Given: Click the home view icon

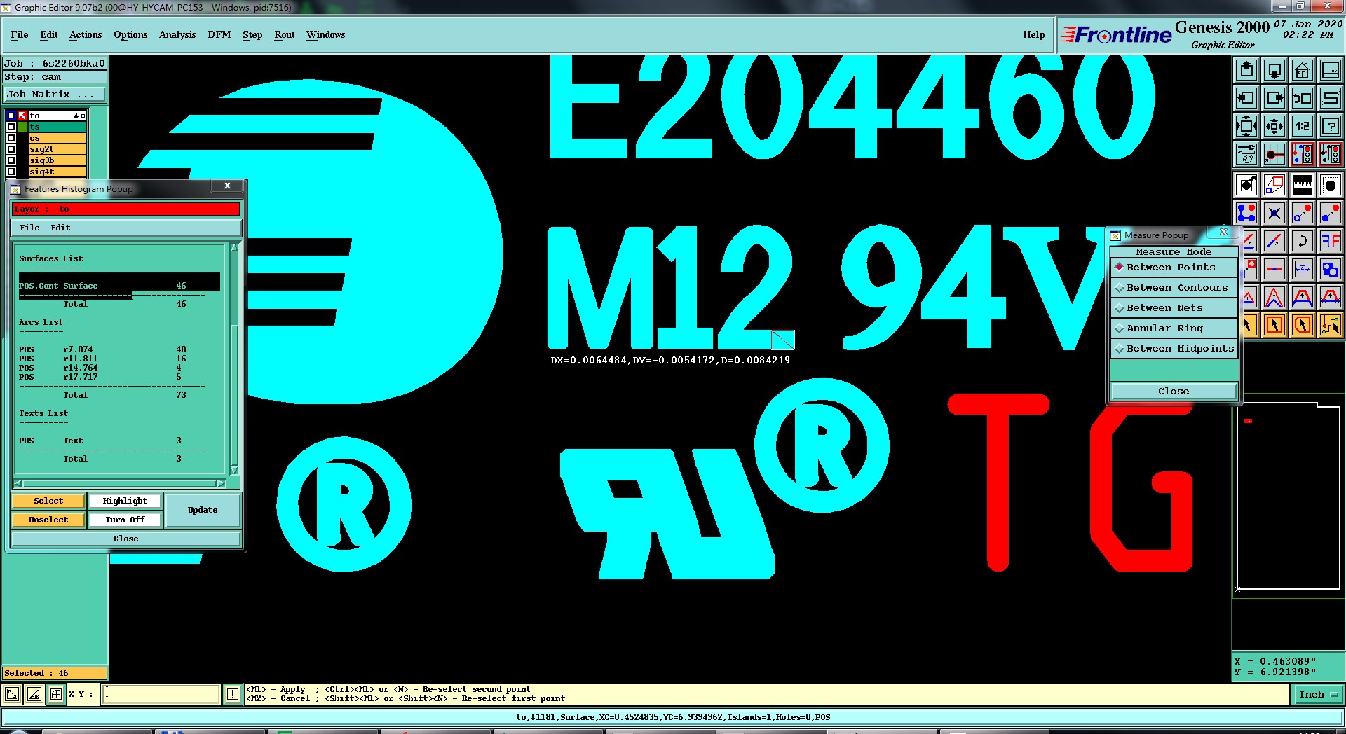Looking at the screenshot, I should pos(1303,70).
